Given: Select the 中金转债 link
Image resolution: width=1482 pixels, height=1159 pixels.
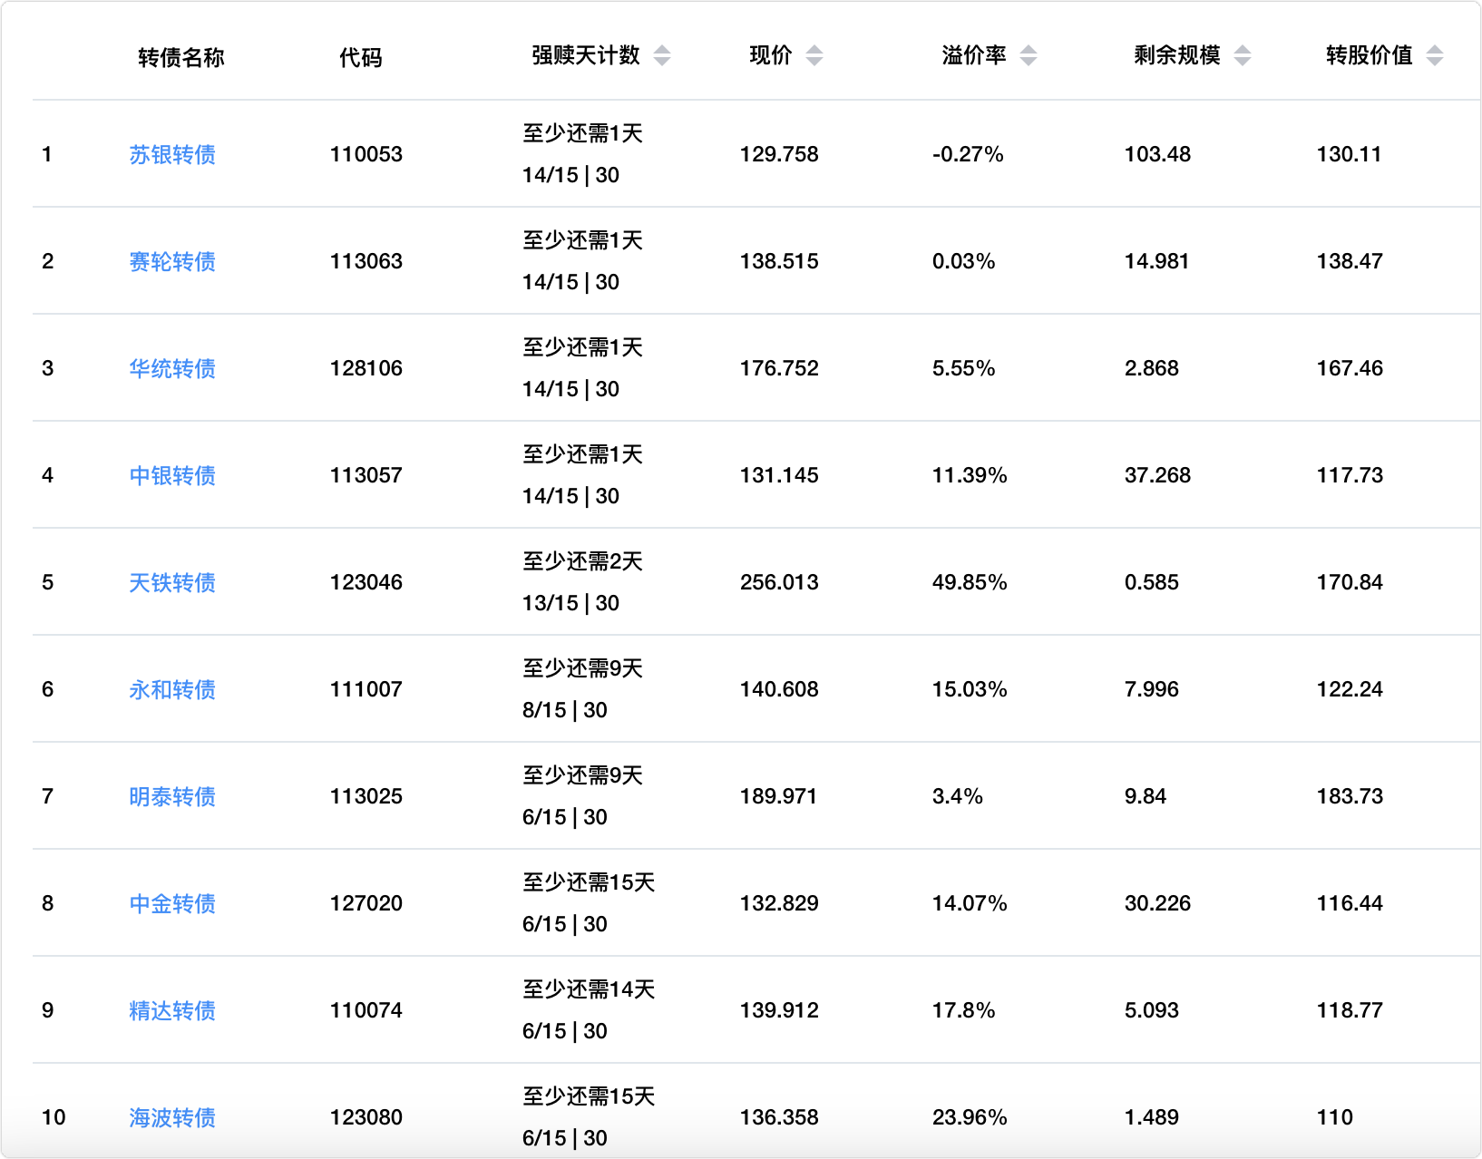Looking at the screenshot, I should [172, 904].
